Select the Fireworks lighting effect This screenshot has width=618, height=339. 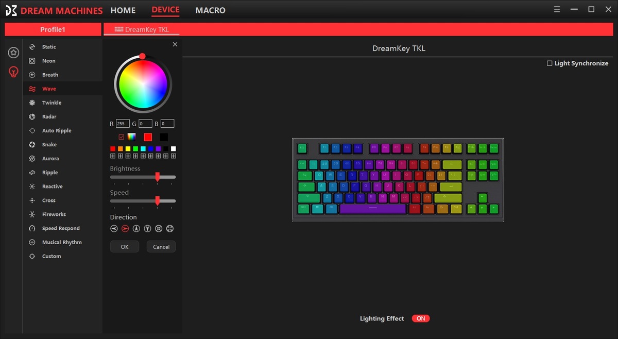pos(62,214)
